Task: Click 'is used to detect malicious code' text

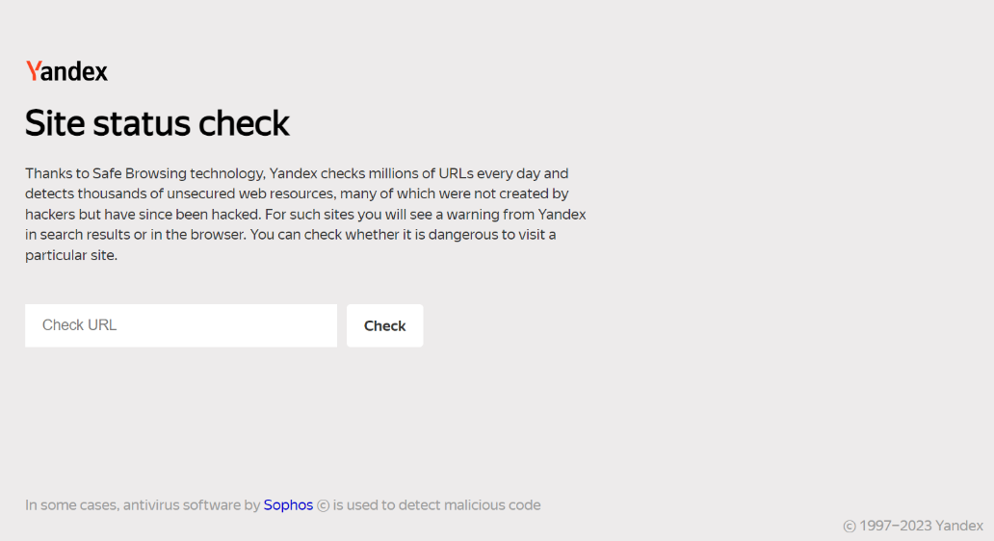Action: click(436, 504)
